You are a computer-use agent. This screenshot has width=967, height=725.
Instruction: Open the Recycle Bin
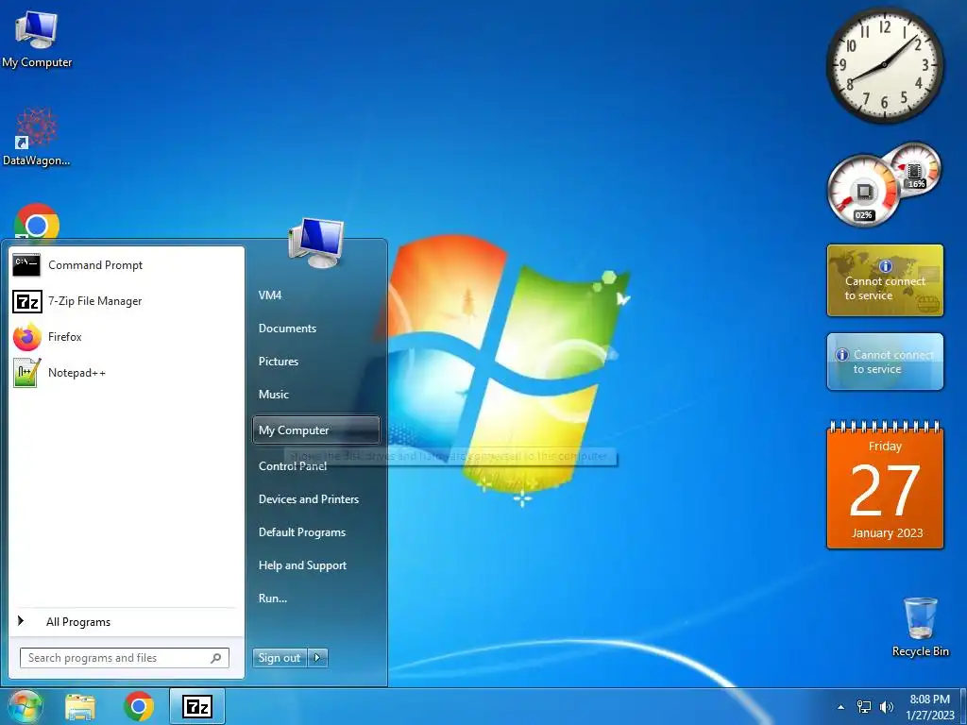tap(920, 627)
